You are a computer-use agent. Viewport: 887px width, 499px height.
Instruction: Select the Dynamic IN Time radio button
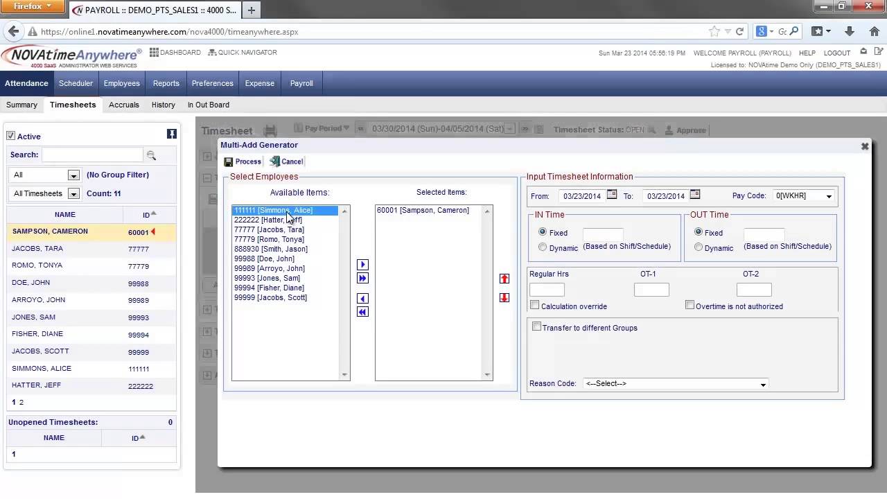click(543, 247)
